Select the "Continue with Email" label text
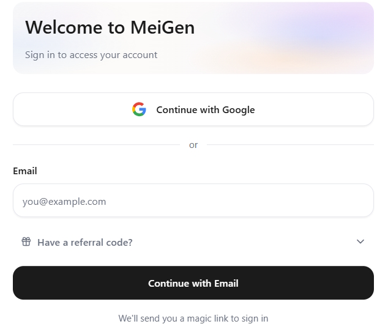Viewport: 388px width, 324px height. [x=193, y=283]
